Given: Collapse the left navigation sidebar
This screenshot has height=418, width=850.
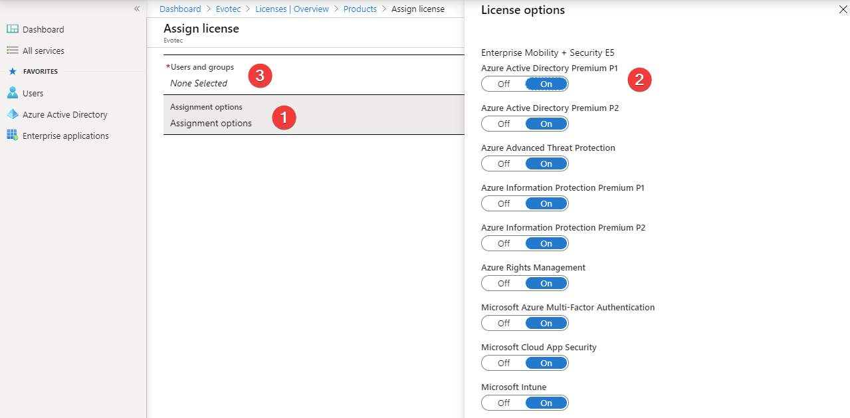Looking at the screenshot, I should 137,9.
